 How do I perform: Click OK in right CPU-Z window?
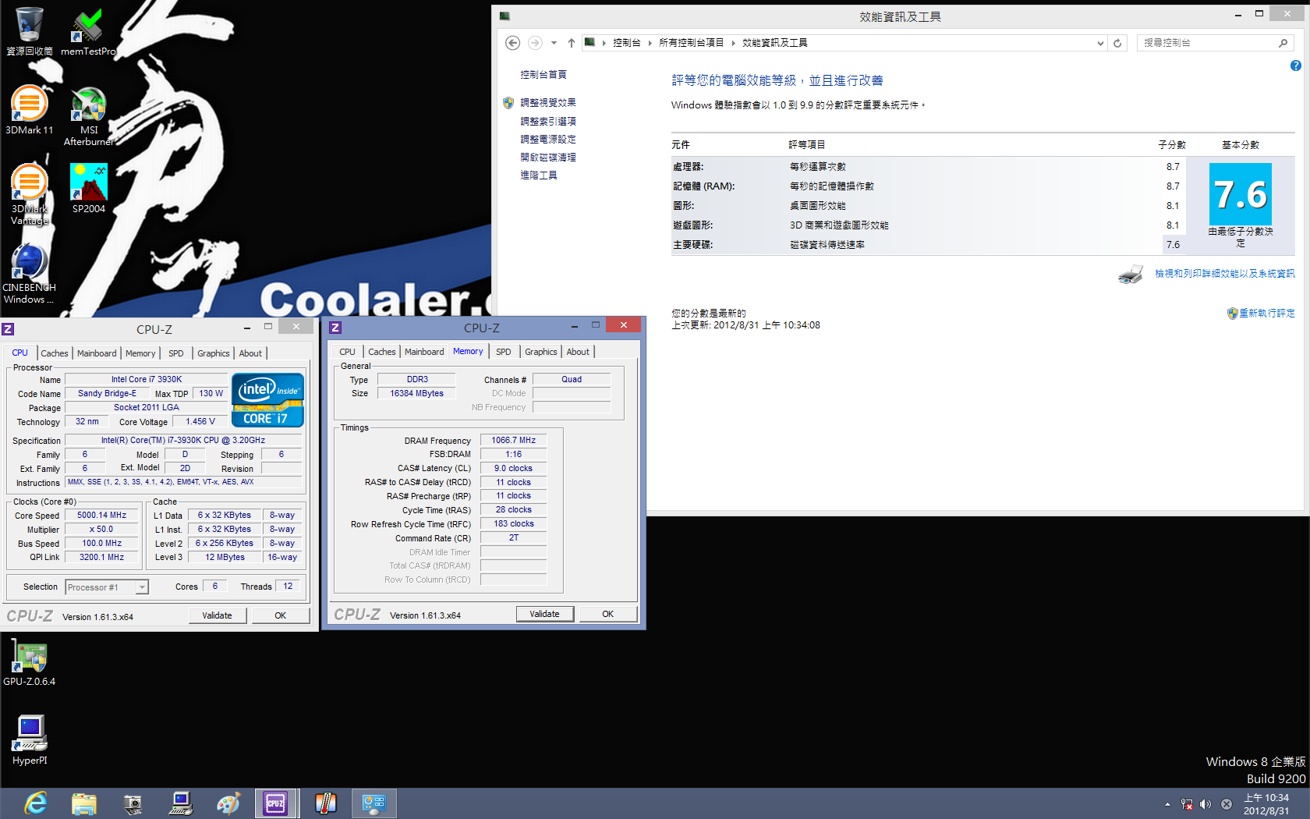[x=608, y=614]
